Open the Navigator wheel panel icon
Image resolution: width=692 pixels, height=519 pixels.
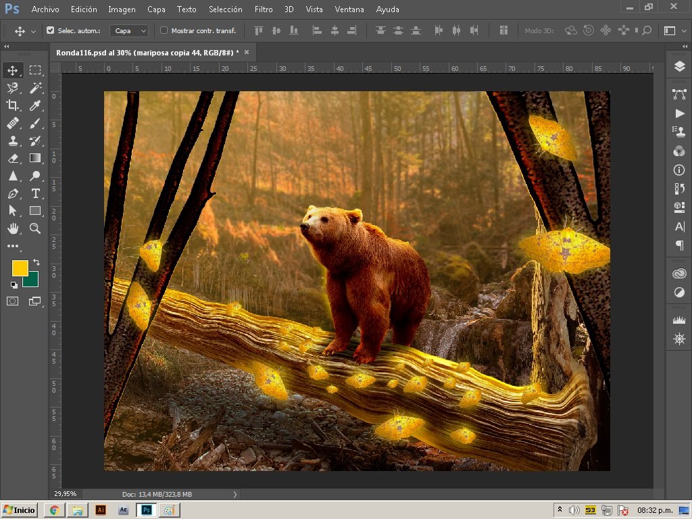680,339
